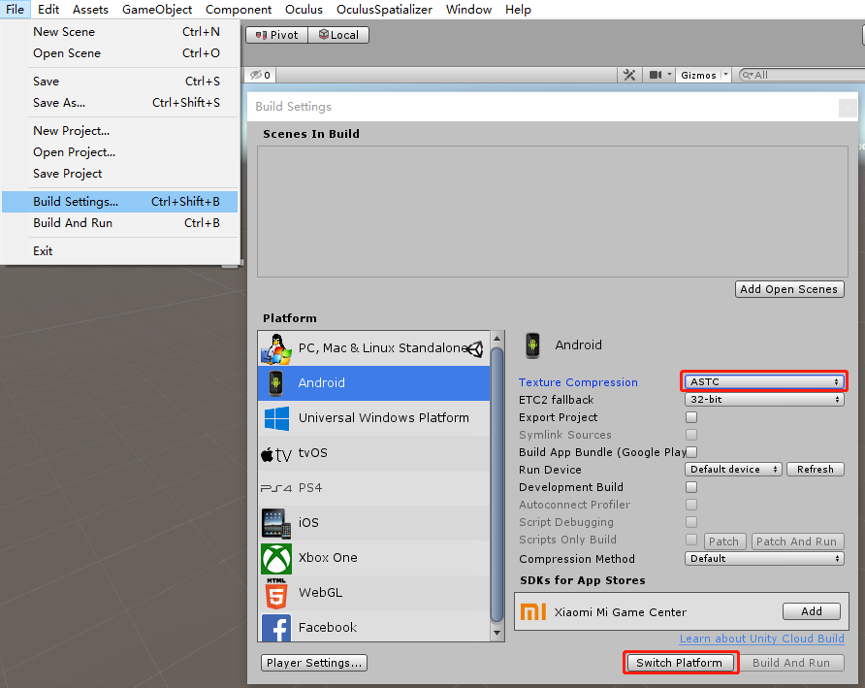Toggle the Scripts Only Build checkbox
The height and width of the screenshot is (689, 865).
(x=691, y=540)
